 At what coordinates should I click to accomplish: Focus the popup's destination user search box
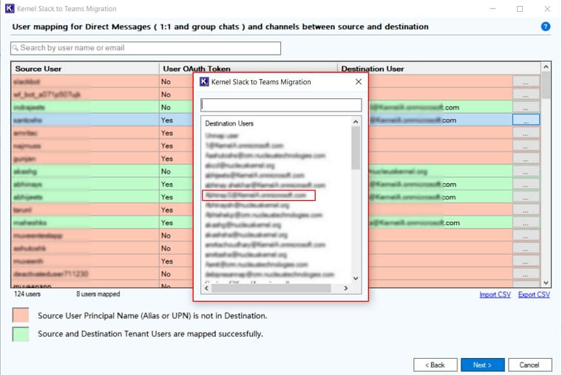(x=281, y=105)
